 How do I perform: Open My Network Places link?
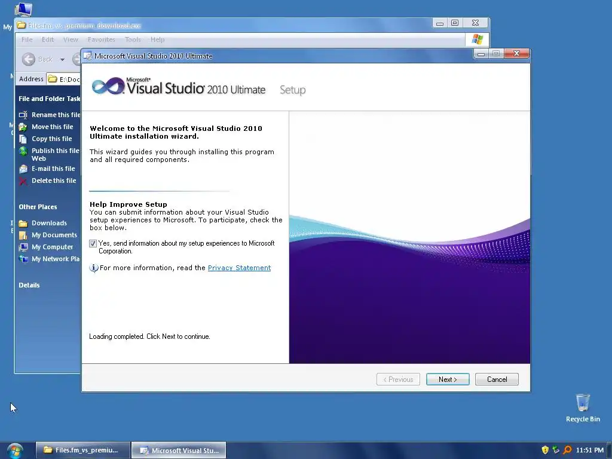click(x=56, y=259)
